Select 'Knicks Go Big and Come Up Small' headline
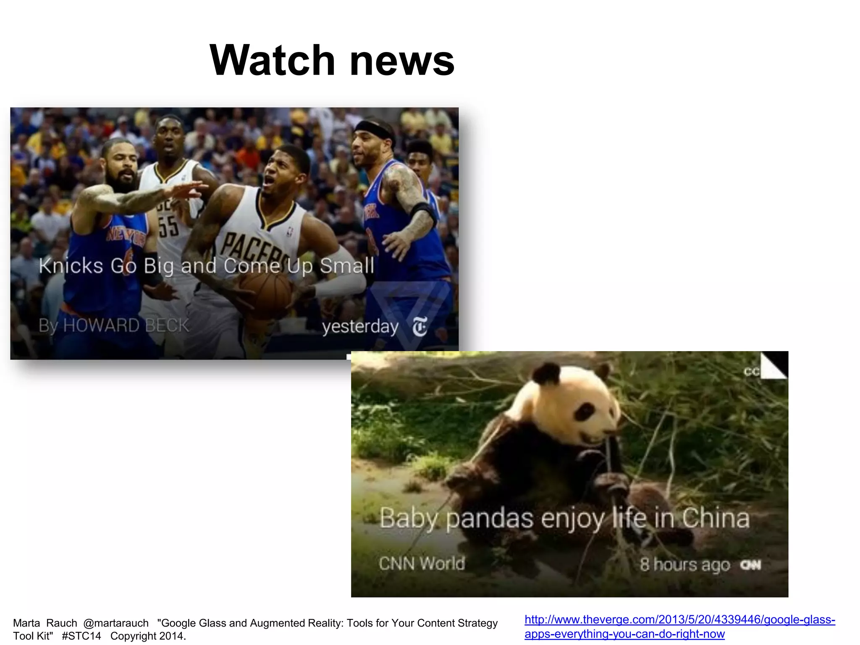This screenshot has width=860, height=645. (206, 266)
